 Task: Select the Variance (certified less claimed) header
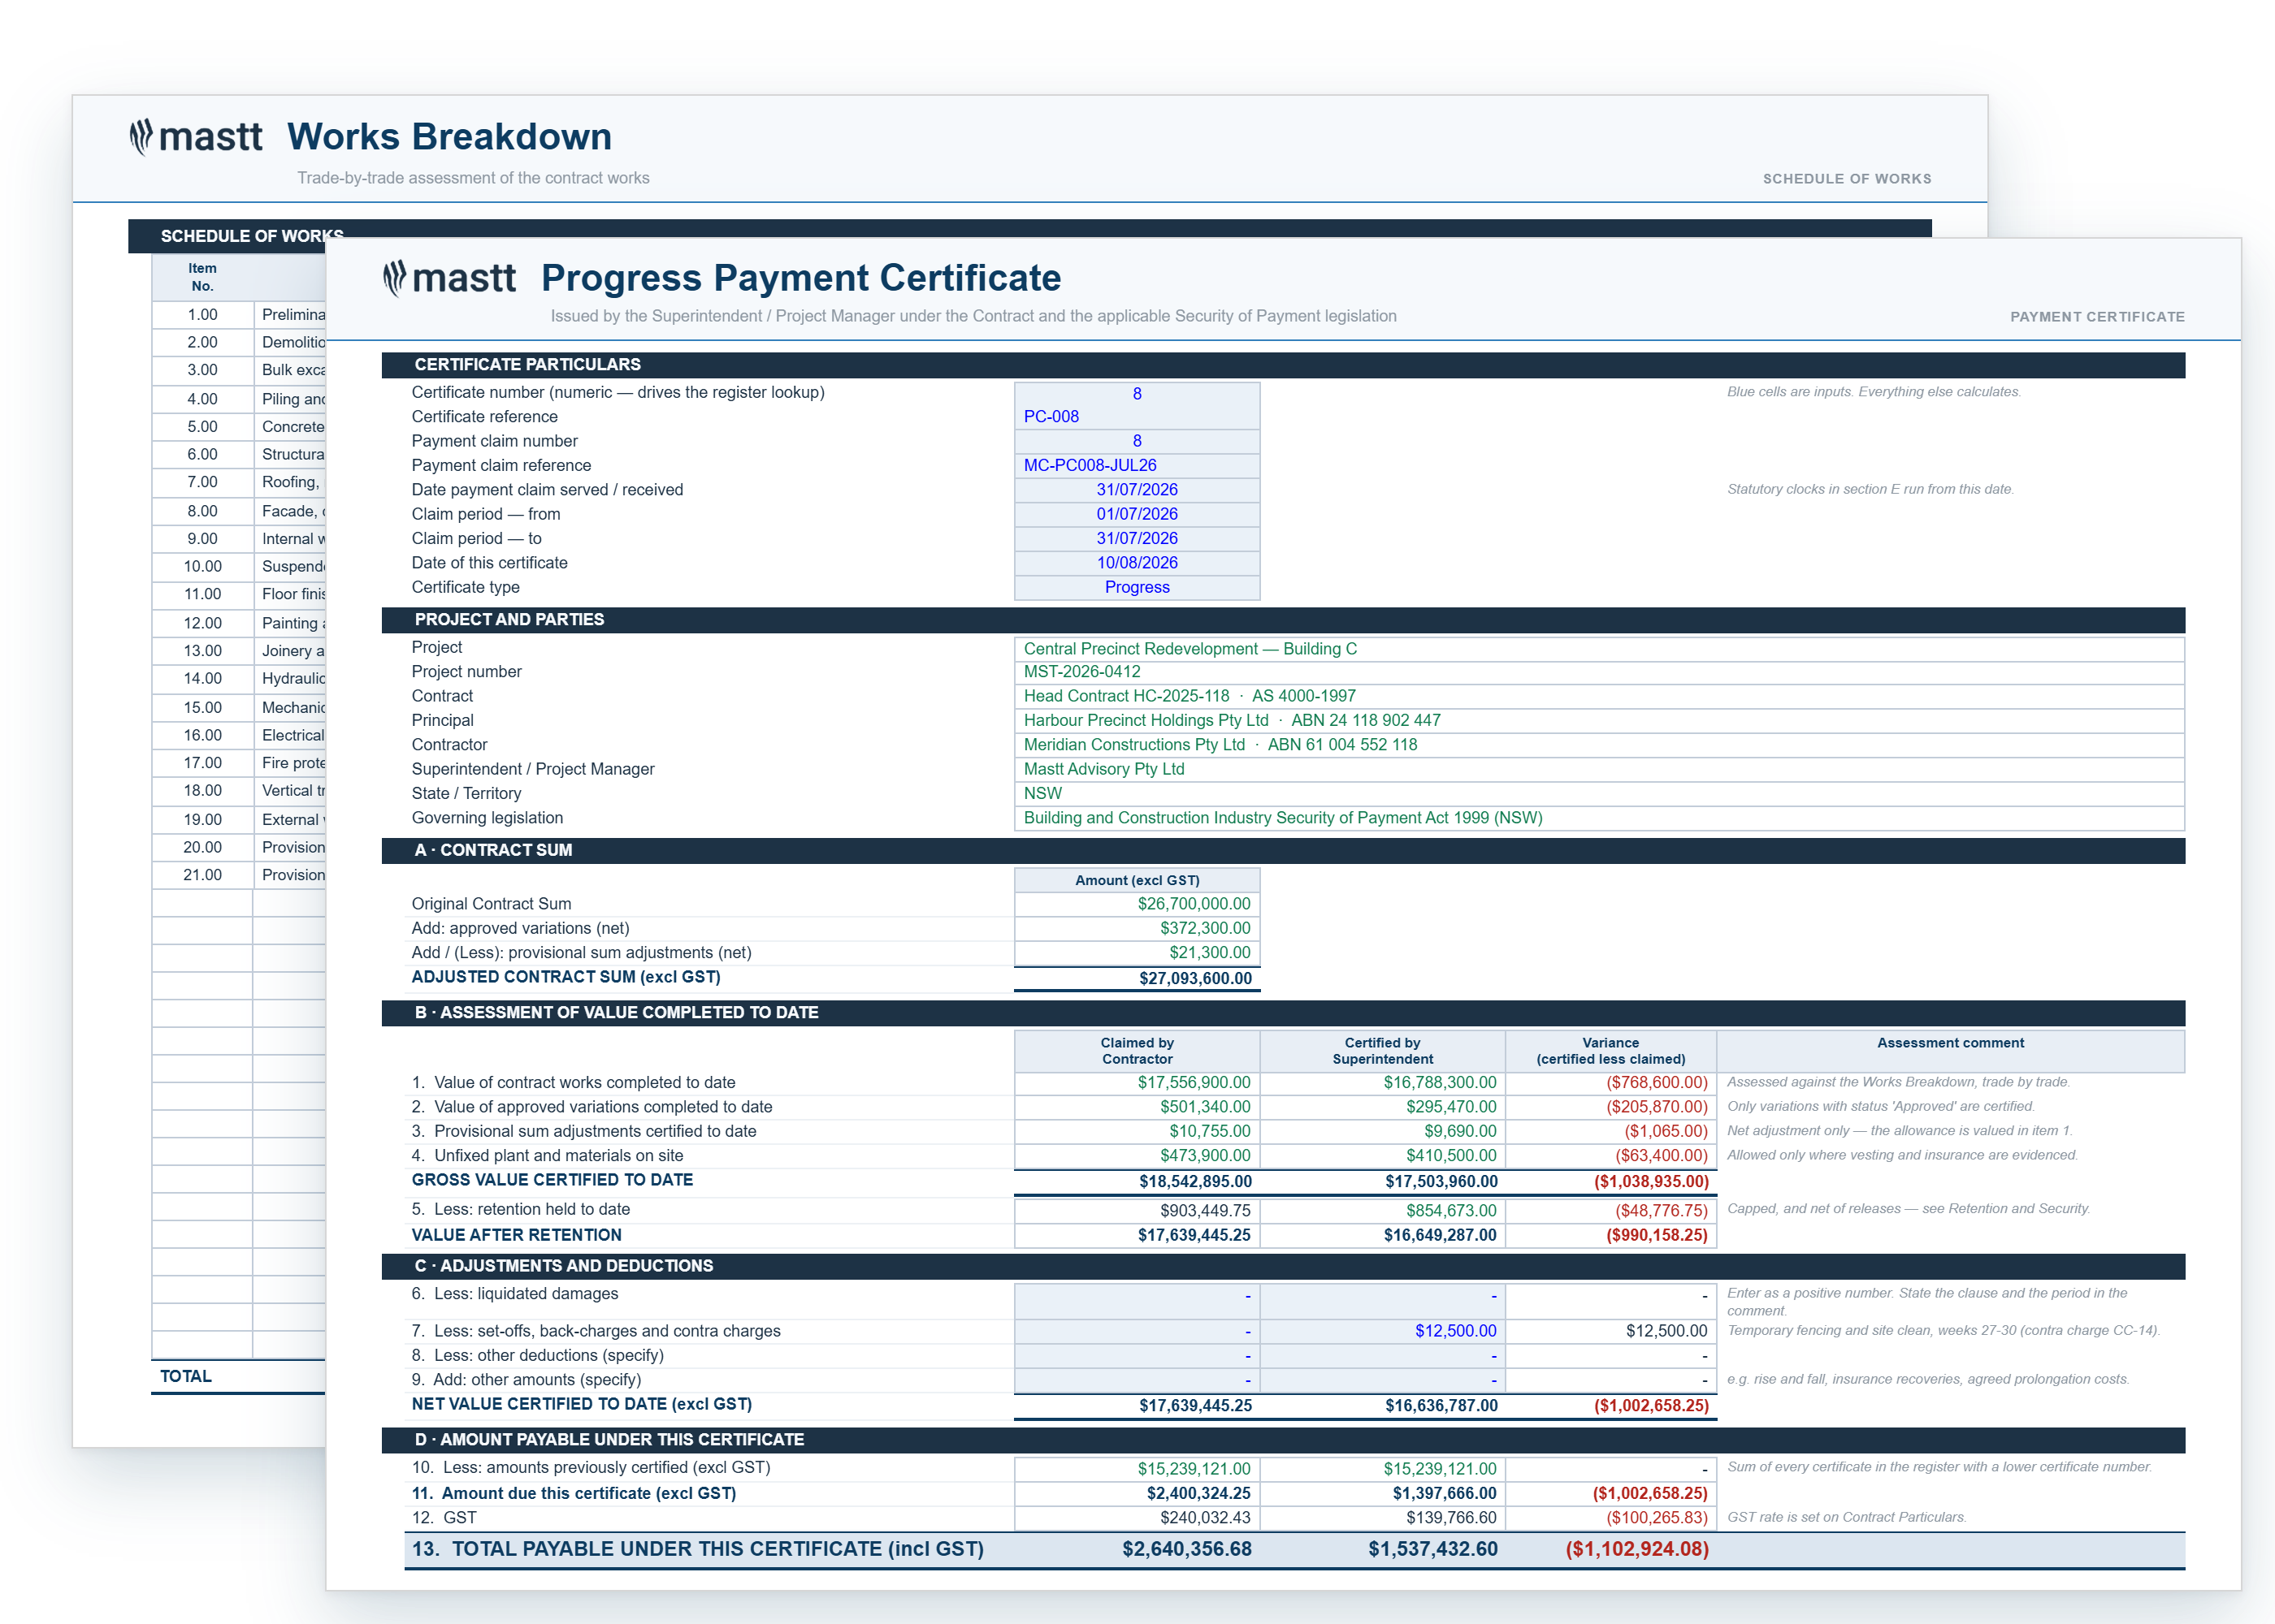(x=1610, y=1051)
